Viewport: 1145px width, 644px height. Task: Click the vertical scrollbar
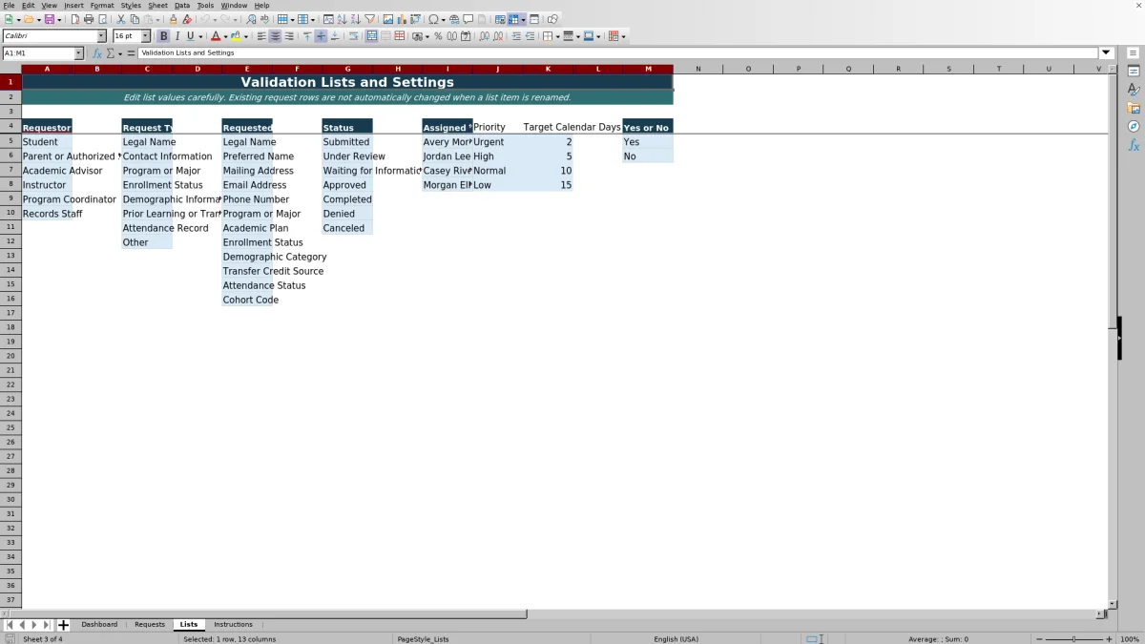(1112, 339)
